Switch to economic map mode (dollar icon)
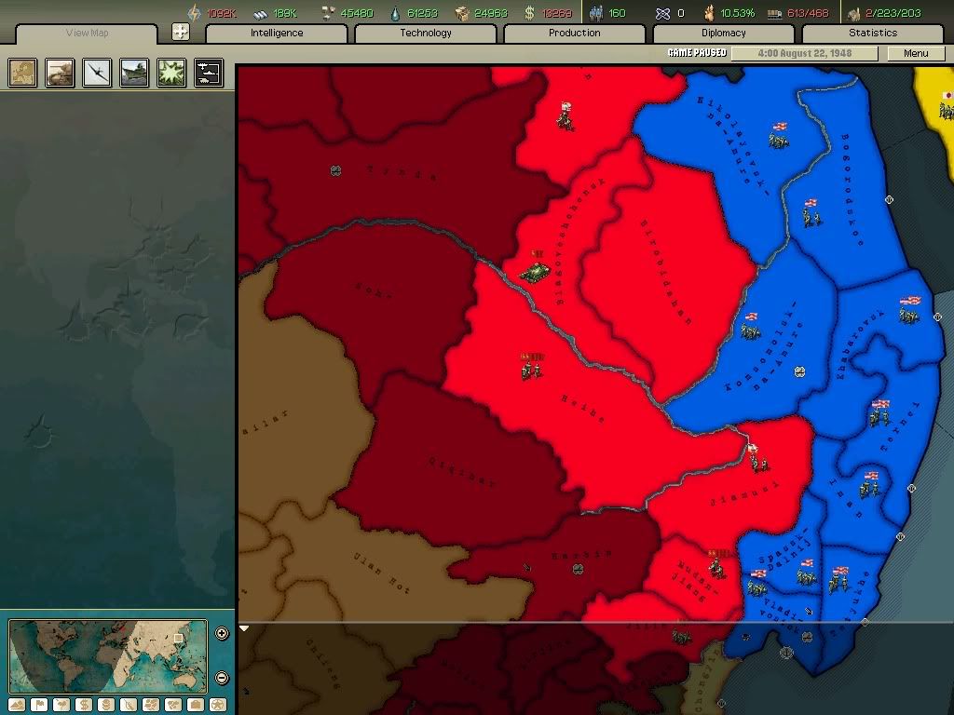The width and height of the screenshot is (954, 715). [83, 706]
